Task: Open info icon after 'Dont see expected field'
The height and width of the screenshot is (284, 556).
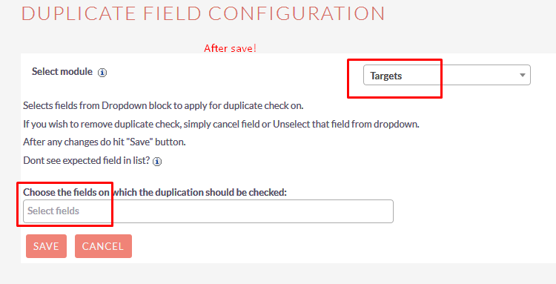Action: pos(157,162)
